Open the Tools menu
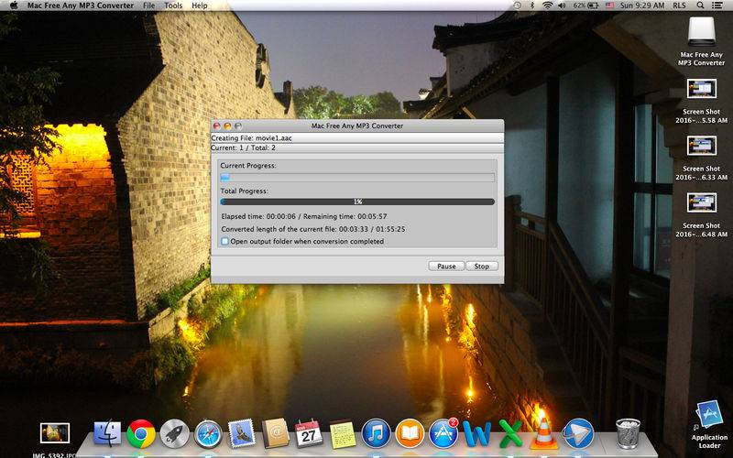The image size is (733, 458). tap(173, 5)
